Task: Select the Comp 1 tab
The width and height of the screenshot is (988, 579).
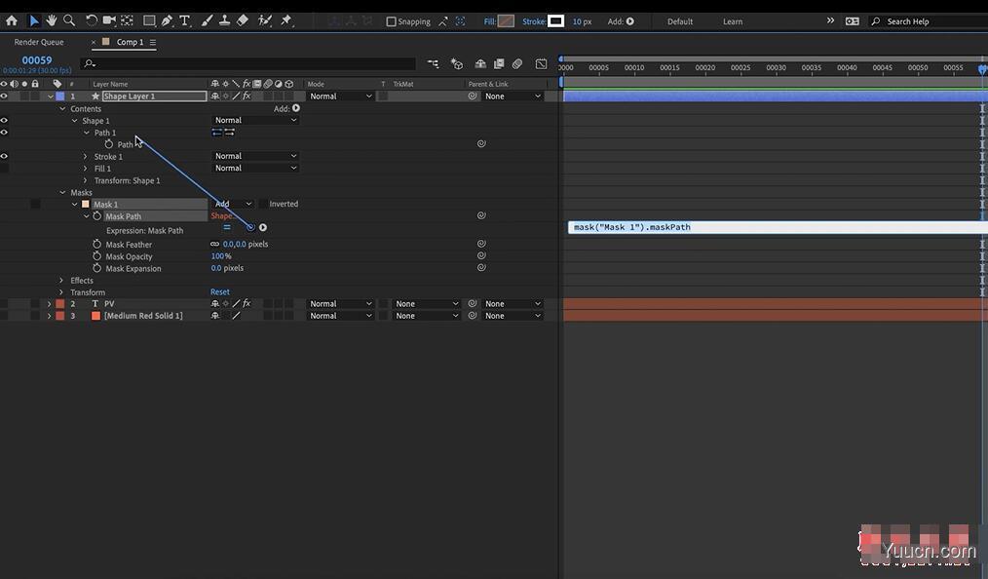Action: [130, 42]
